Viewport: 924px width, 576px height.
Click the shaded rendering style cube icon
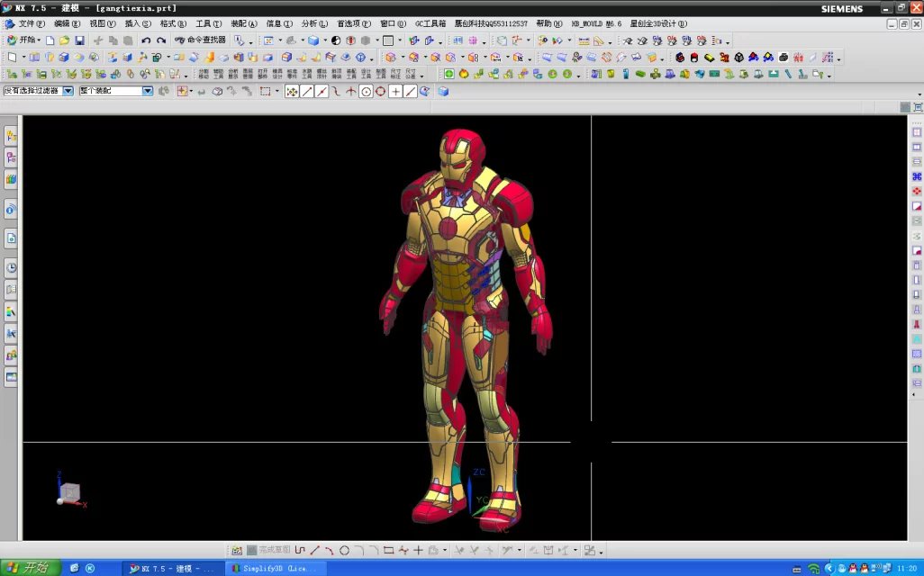point(313,40)
